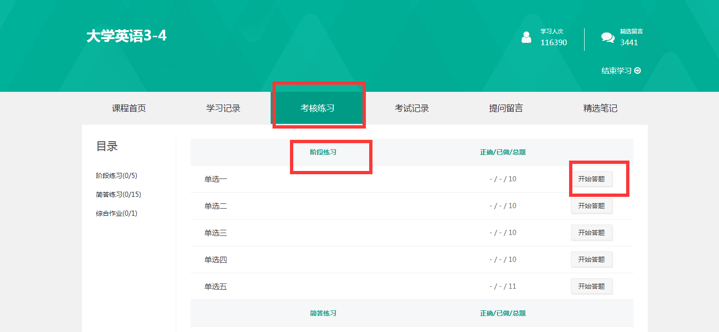The image size is (719, 332).
Task: Open 综合作业(0/1) in the directory
Action: [x=116, y=213]
